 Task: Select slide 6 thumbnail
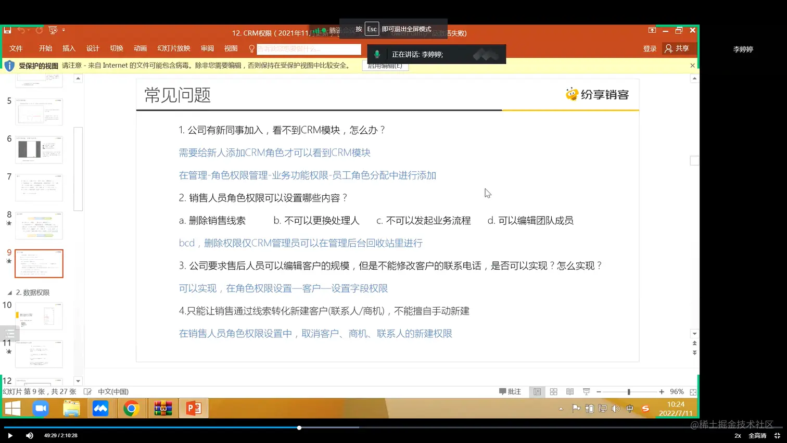click(x=39, y=149)
